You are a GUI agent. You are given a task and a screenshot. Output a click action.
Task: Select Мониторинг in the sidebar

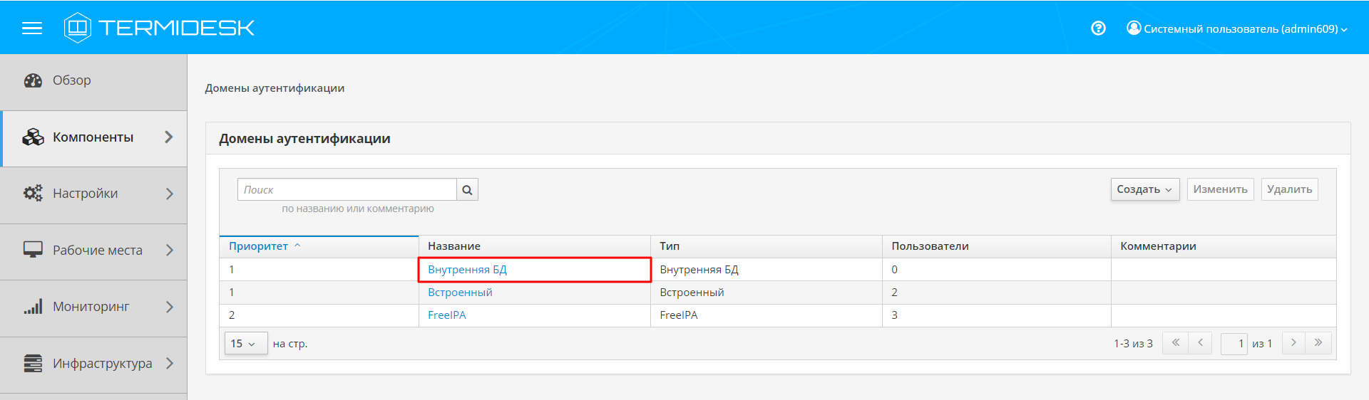point(93,307)
